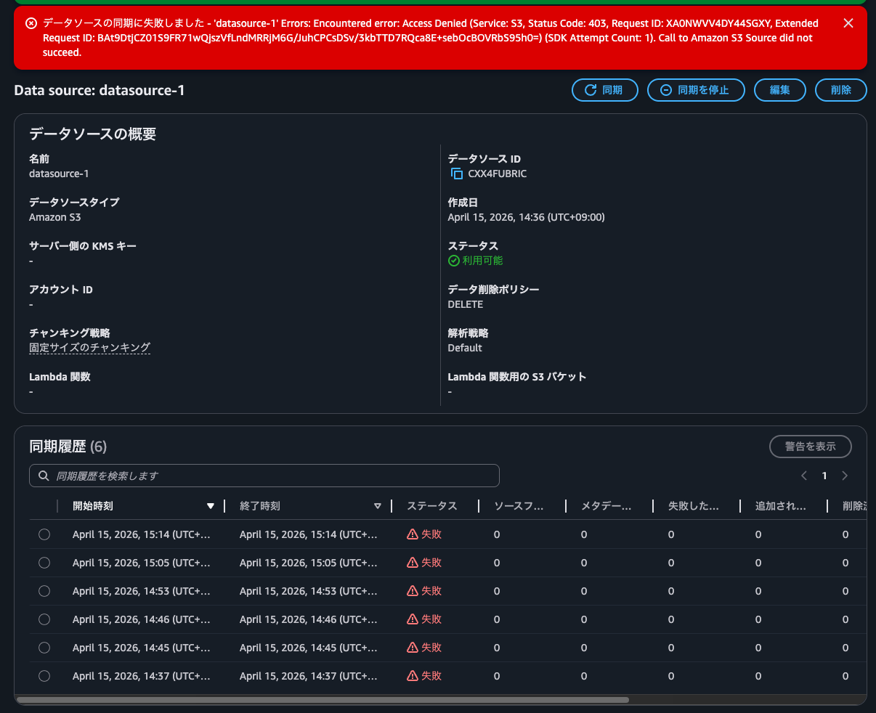Select the radio button for the 14:46 sync
This screenshot has height=713, width=876.
(x=44, y=619)
